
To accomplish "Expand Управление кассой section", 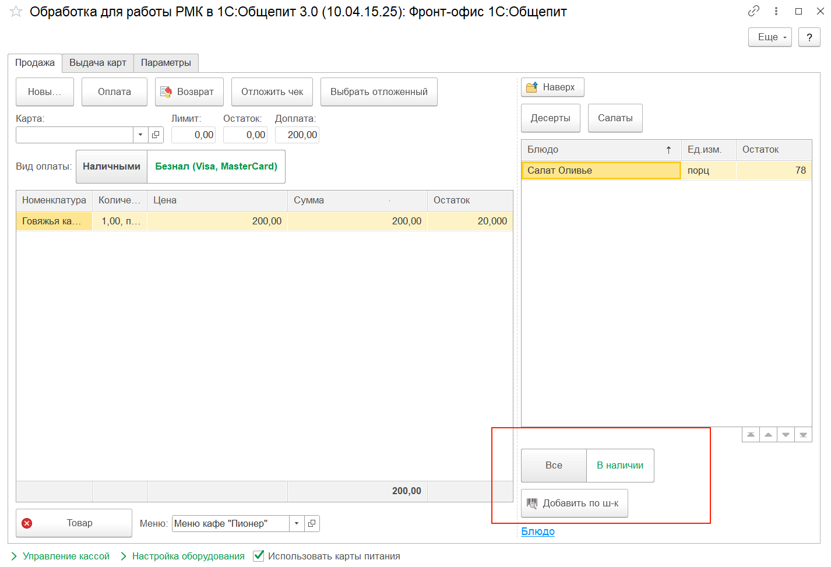I will (x=60, y=556).
